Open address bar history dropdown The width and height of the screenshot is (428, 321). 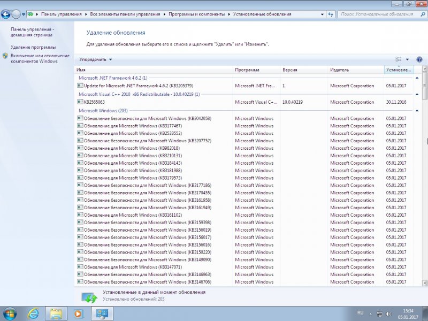click(x=322, y=14)
